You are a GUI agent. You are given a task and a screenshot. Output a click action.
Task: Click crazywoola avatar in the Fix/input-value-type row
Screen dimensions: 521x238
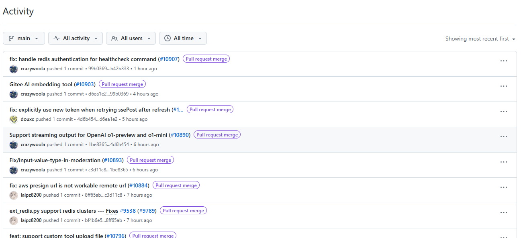click(14, 170)
